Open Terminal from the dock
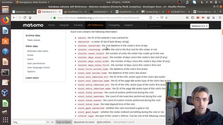Viewport: 223px width, 125px height. [x=5, y=72]
